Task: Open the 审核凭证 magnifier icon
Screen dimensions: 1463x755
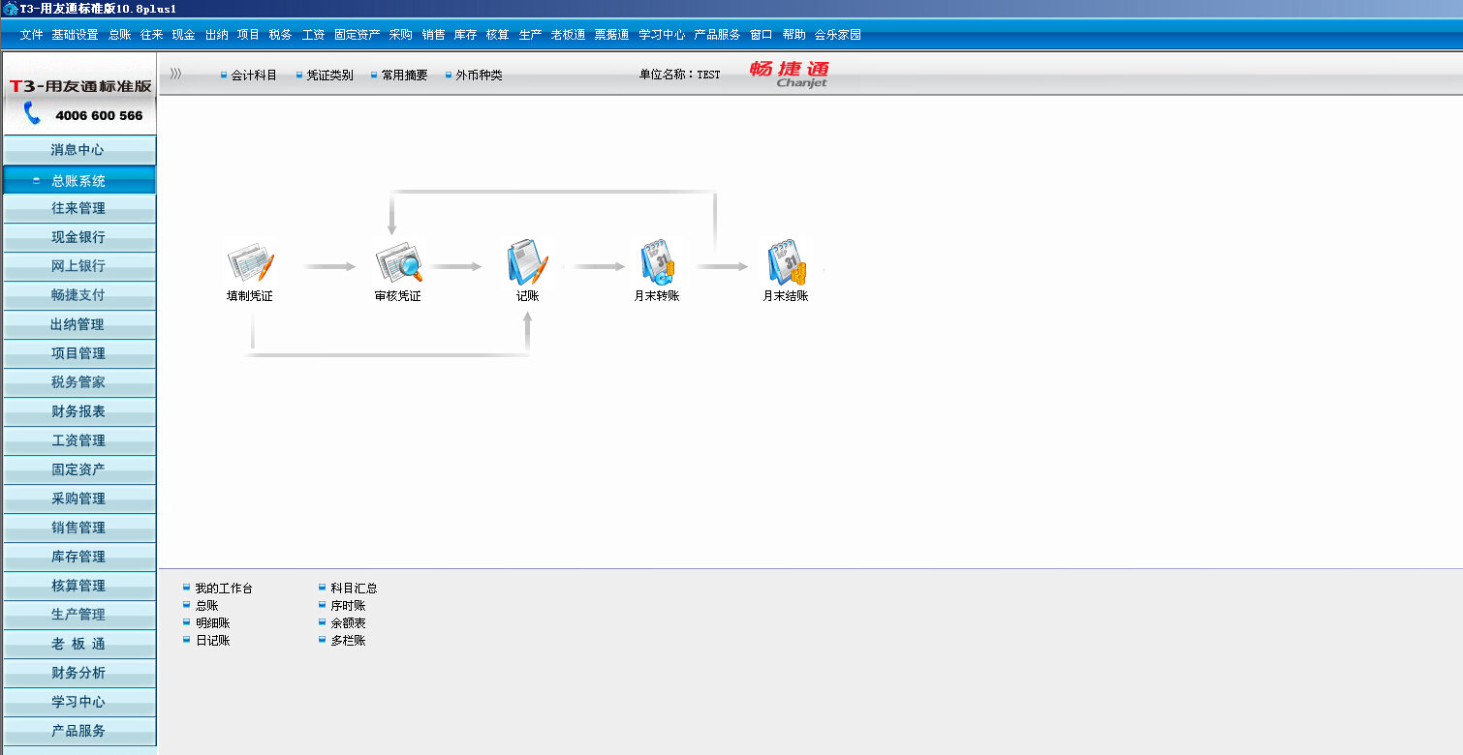Action: coord(398,262)
